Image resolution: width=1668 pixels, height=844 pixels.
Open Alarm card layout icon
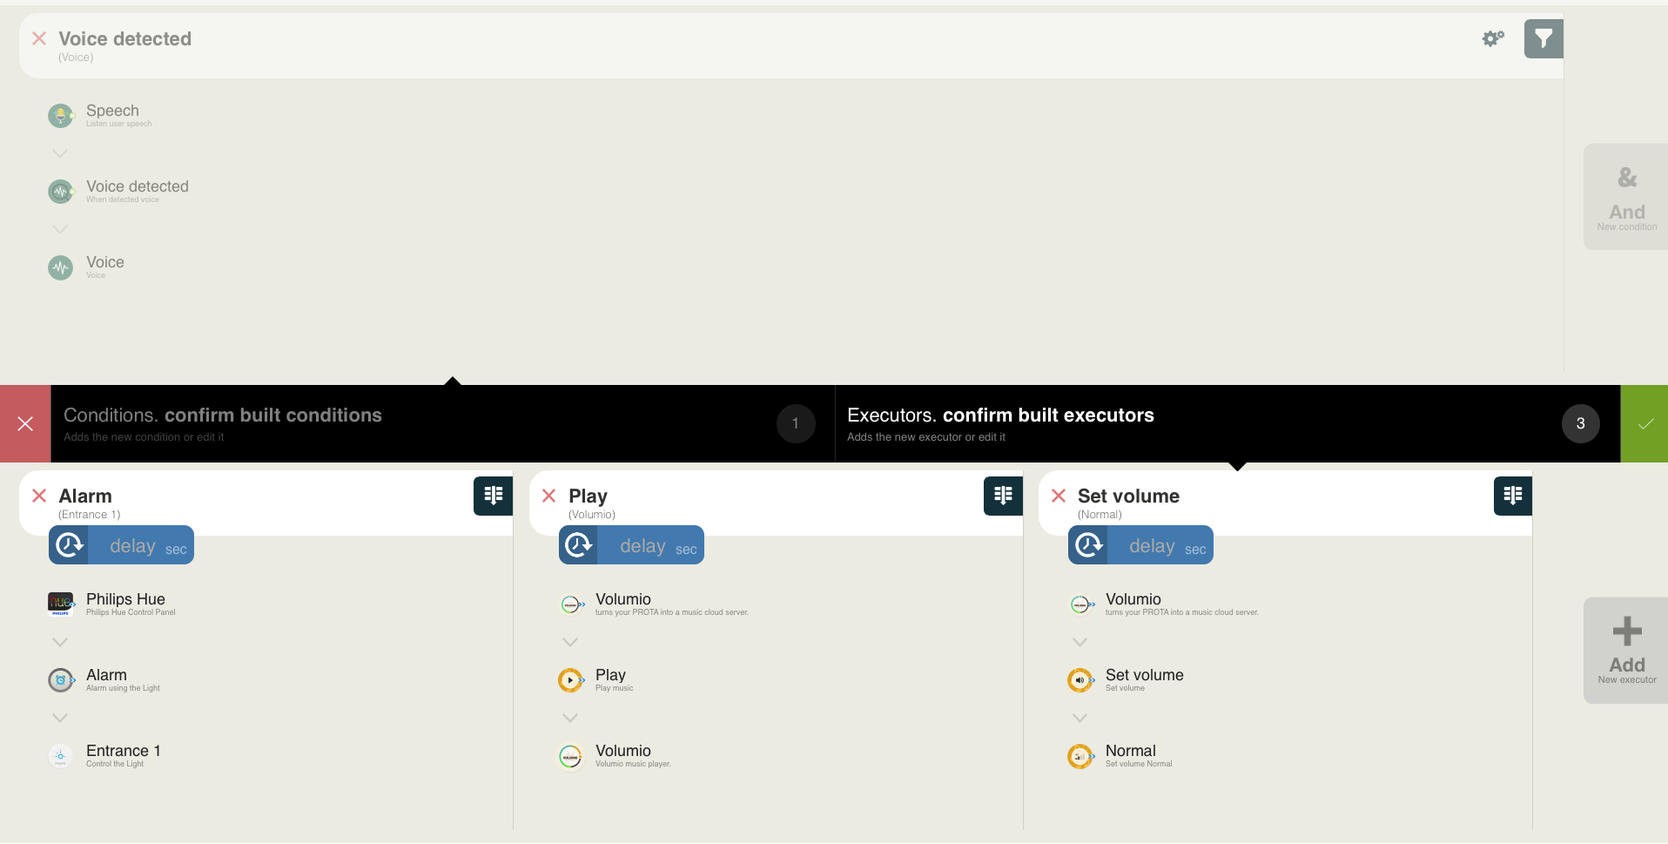(x=493, y=496)
